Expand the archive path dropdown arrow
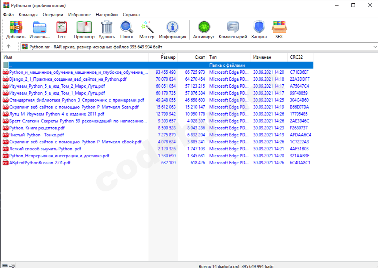Screen dimensions: 378x268 pos(375,47)
